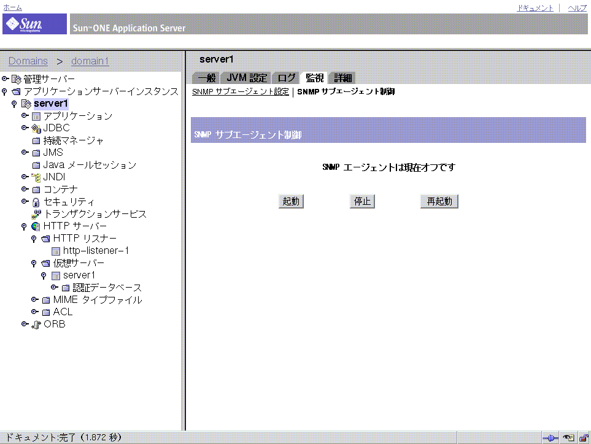Select the Java メールセッション tree item
This screenshot has width=591, height=444.
coord(90,165)
